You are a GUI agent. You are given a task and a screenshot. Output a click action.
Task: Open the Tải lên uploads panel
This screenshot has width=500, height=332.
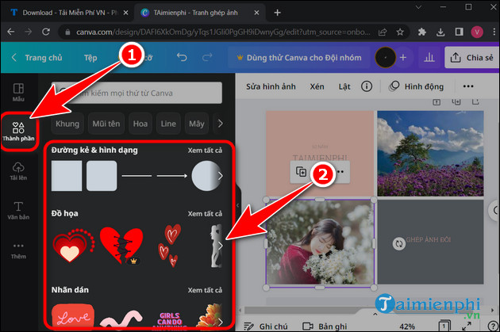[x=18, y=171]
